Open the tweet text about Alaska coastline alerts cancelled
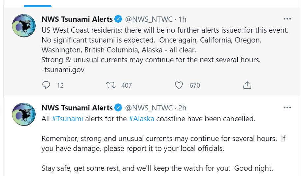The image size is (304, 176). [205, 119]
